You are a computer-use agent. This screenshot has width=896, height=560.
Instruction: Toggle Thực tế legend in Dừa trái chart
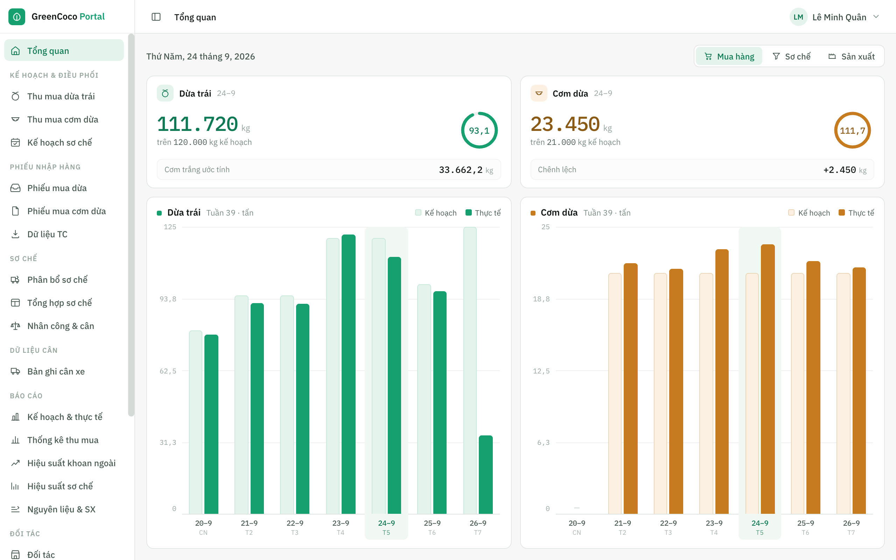coord(483,212)
